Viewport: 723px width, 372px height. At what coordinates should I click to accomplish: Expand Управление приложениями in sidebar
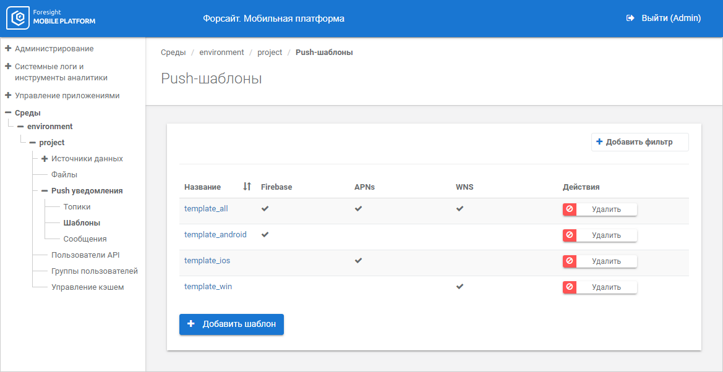coord(8,96)
